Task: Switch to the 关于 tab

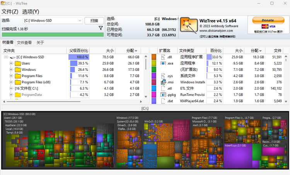Action: pyautogui.click(x=40, y=42)
